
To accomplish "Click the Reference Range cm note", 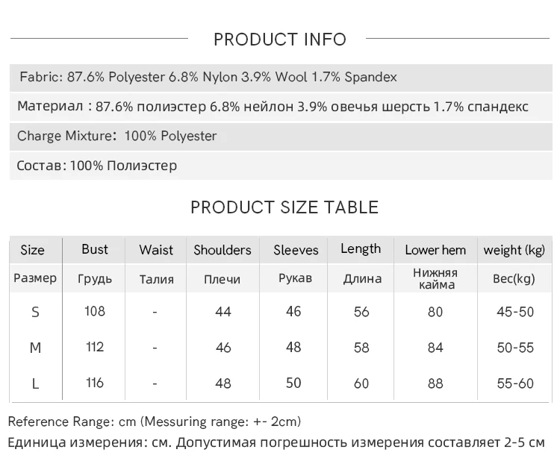I will coord(155,422).
